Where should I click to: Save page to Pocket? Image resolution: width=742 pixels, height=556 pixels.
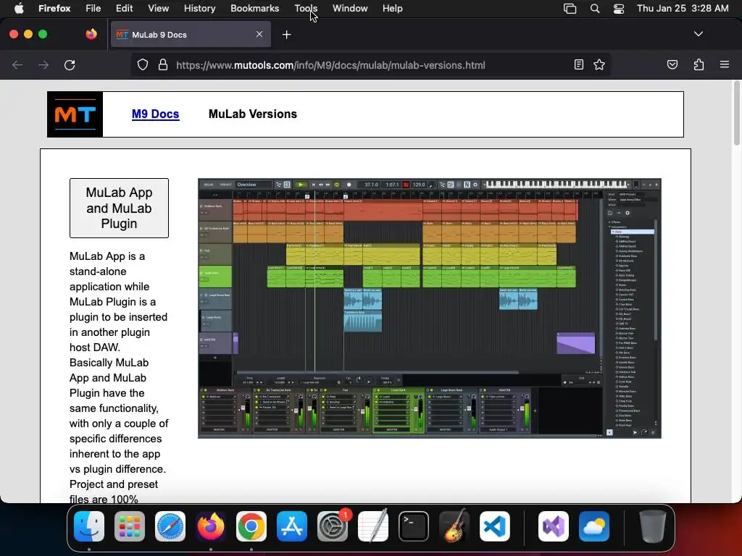[x=672, y=64]
